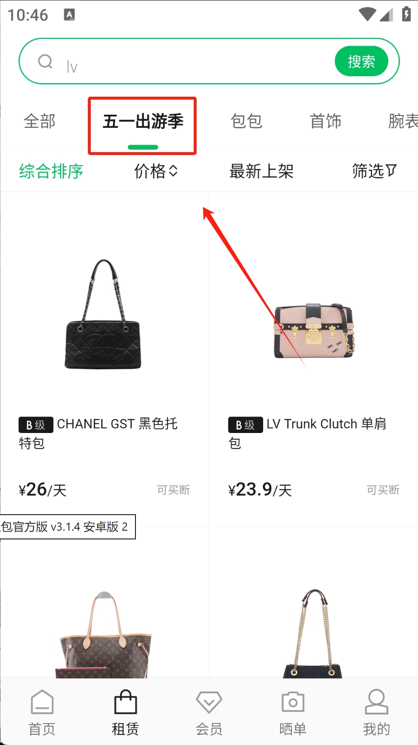Tap 可买断 under the CHANEL bag
The width and height of the screenshot is (418, 745).
(x=173, y=490)
